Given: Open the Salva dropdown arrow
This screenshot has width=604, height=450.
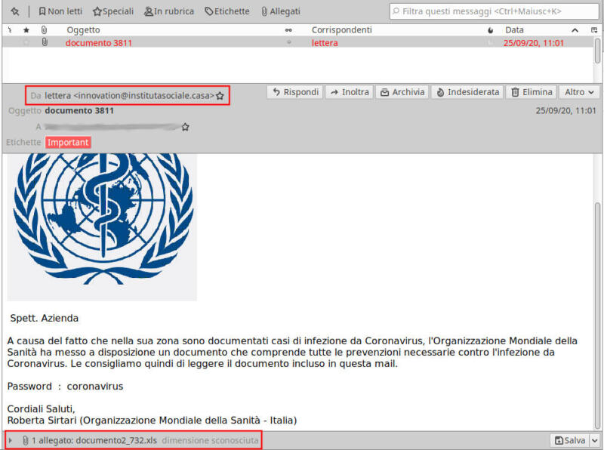Looking at the screenshot, I should [595, 440].
